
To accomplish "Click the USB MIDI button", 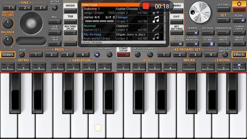I will [55, 33].
